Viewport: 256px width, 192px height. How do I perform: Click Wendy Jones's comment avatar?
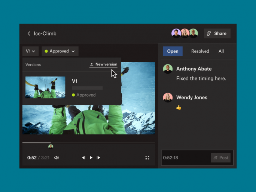click(168, 97)
